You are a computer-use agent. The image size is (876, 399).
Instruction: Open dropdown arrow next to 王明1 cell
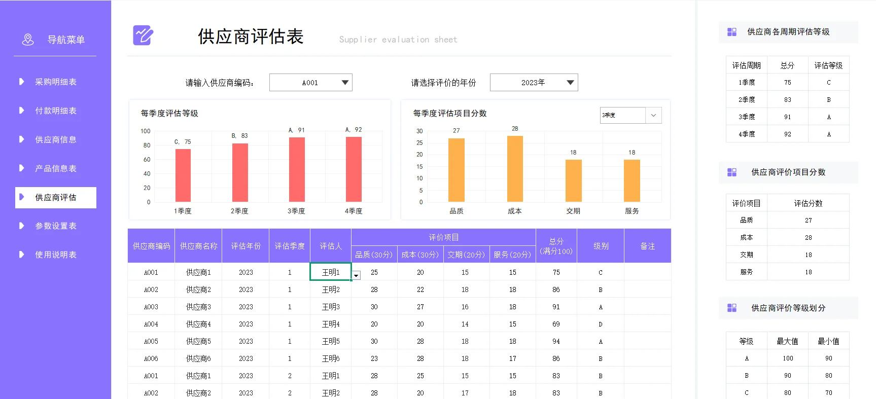pos(357,275)
